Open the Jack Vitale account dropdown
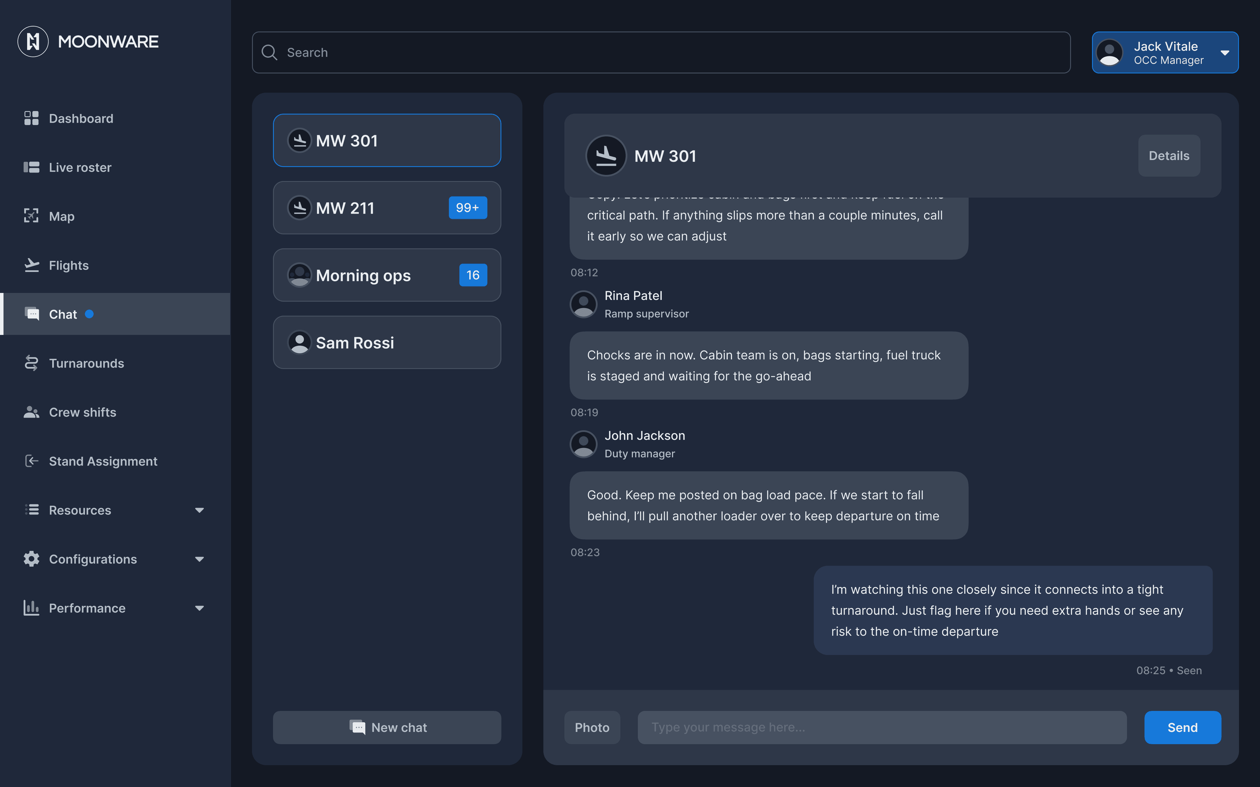This screenshot has width=1260, height=787. coord(1225,52)
